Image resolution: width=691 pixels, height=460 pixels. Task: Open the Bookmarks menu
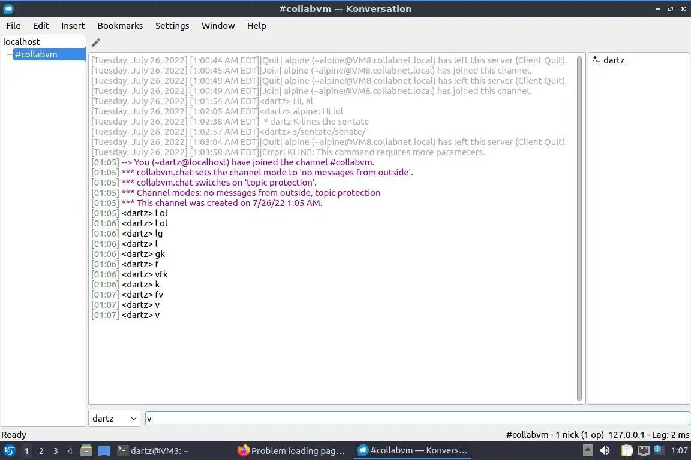(x=120, y=26)
